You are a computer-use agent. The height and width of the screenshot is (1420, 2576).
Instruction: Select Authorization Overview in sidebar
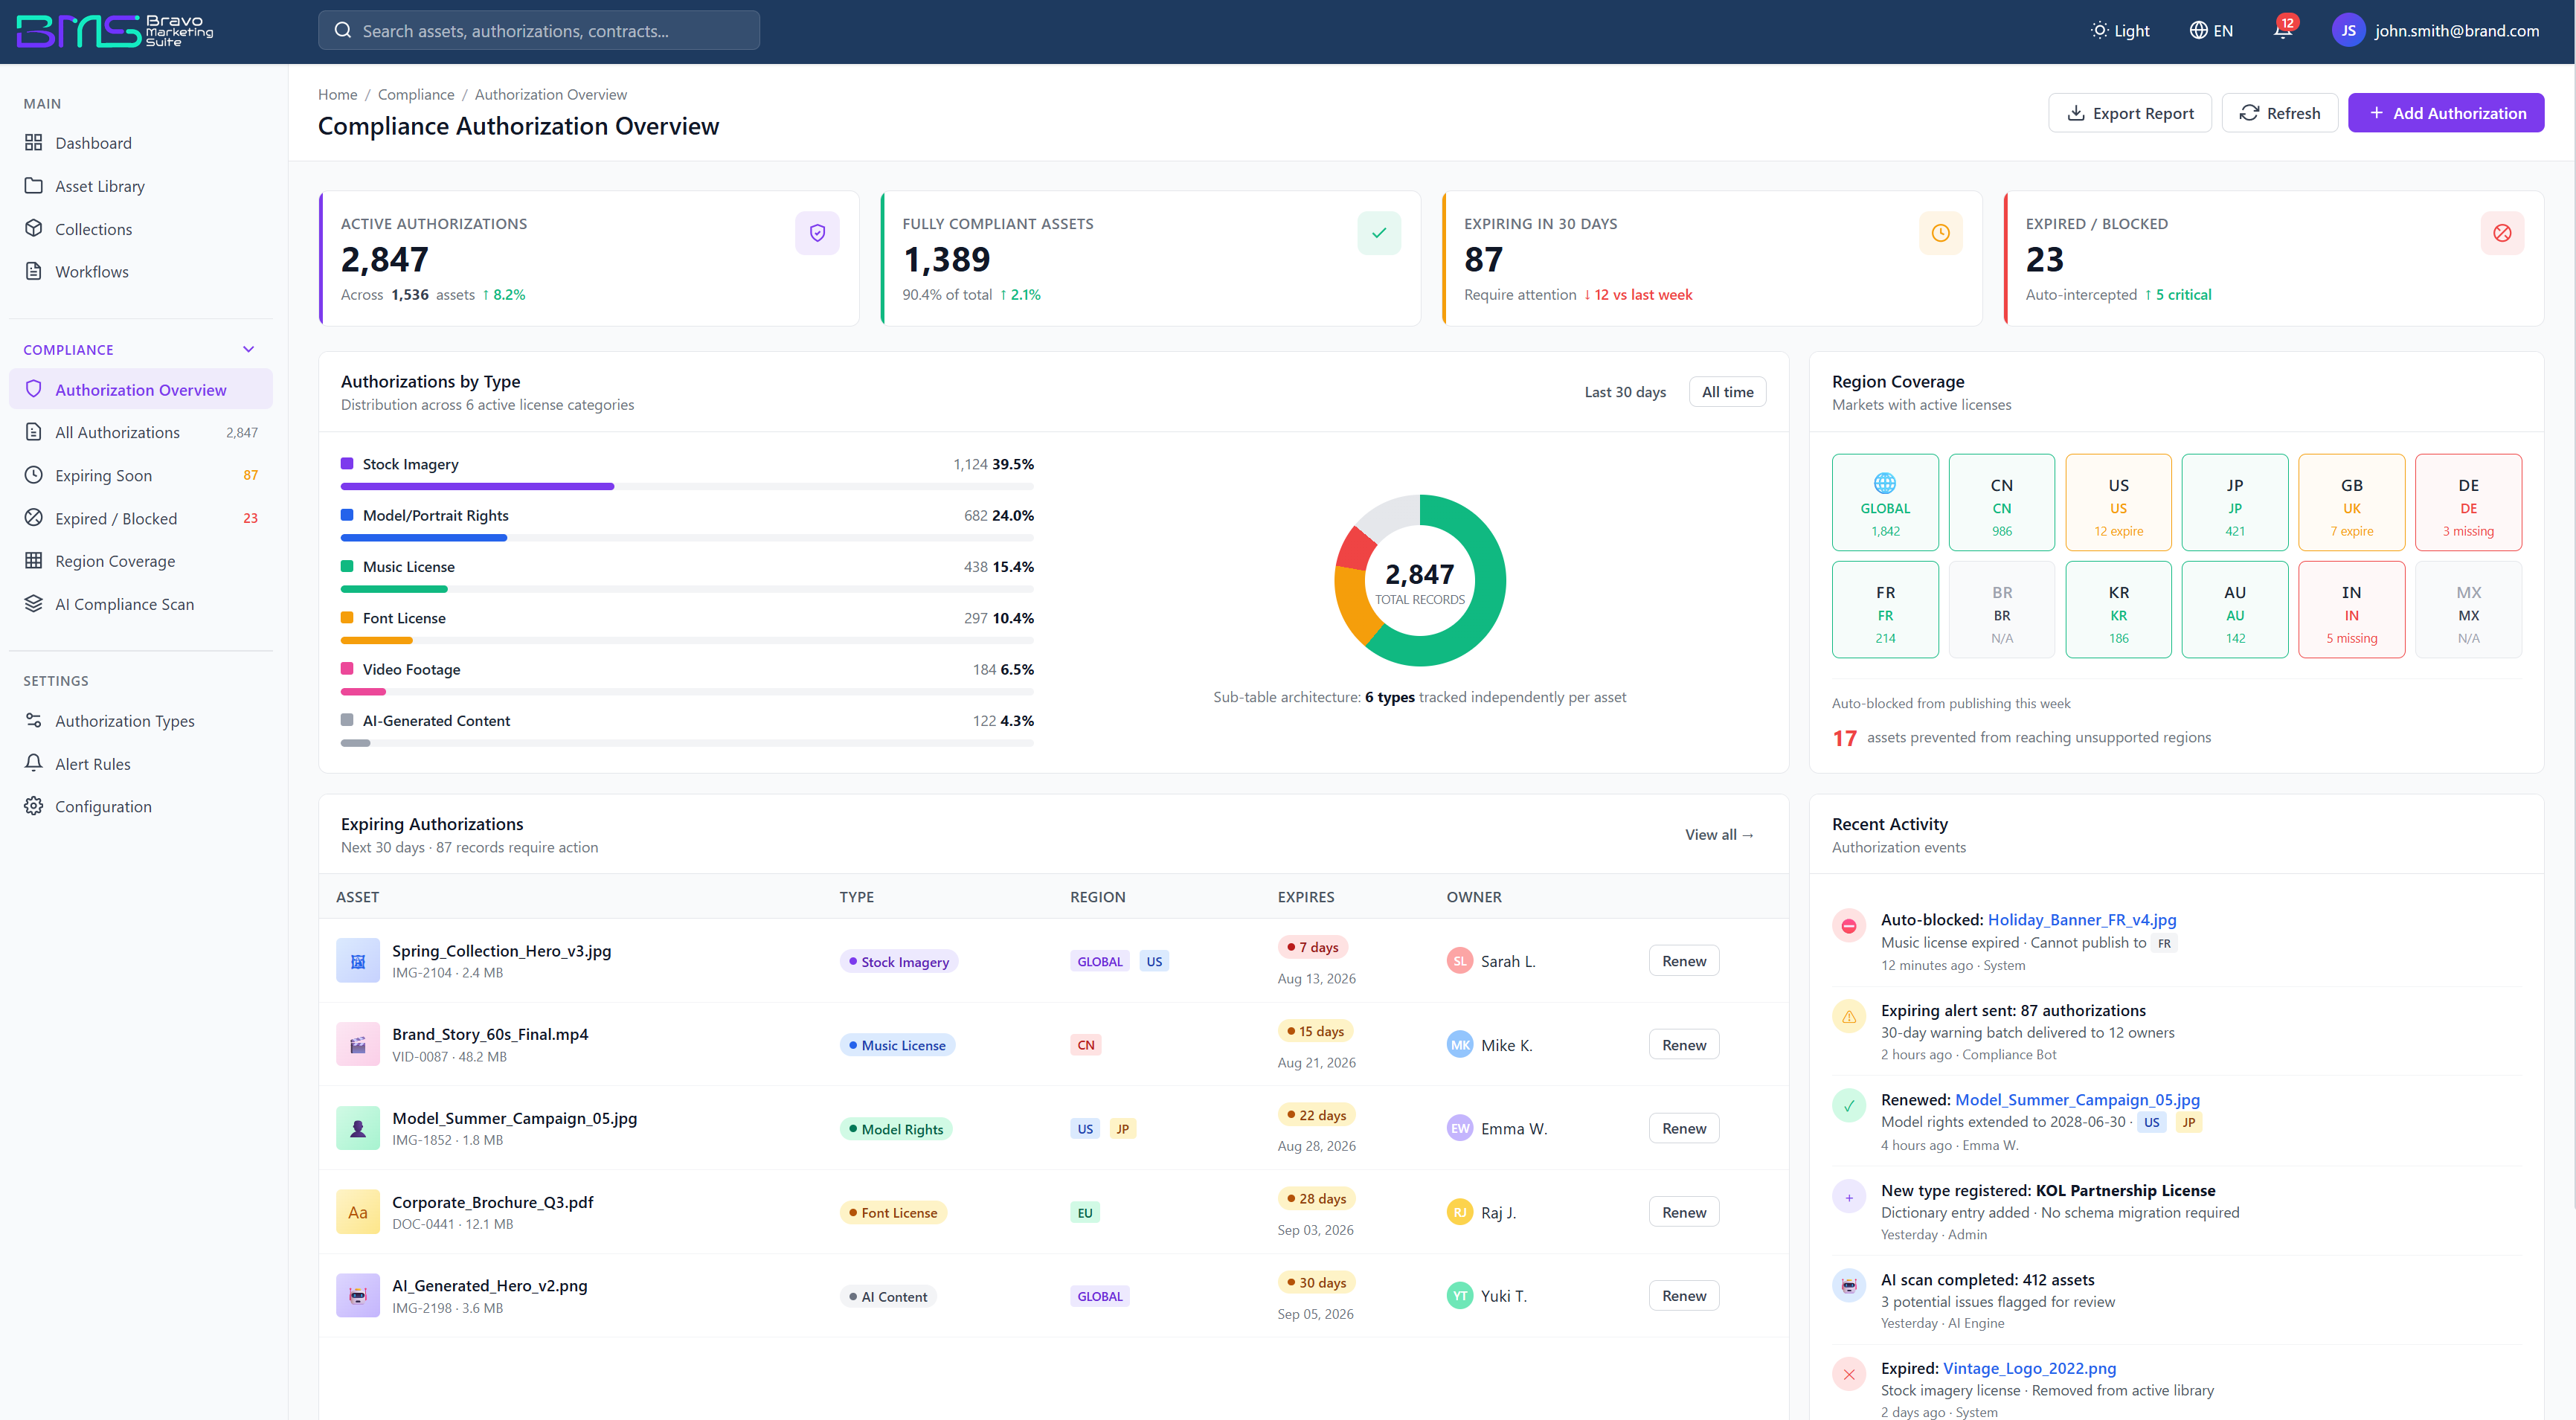pyautogui.click(x=141, y=390)
